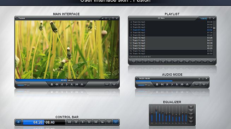Click play in the Audio Mode player
Image resolution: width=231 pixels, height=129 pixels.
point(172,85)
